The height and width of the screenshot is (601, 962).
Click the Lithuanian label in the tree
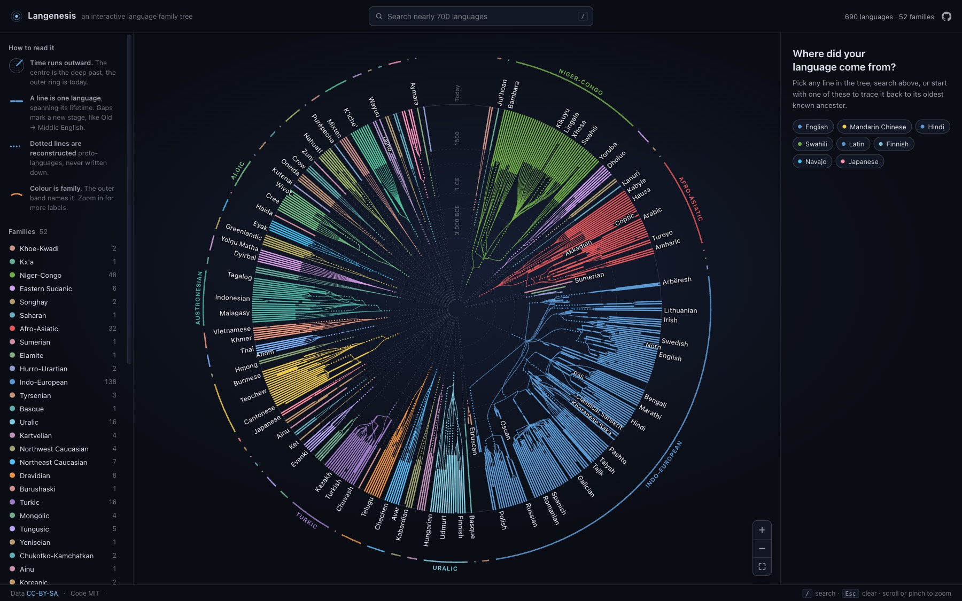tap(680, 310)
